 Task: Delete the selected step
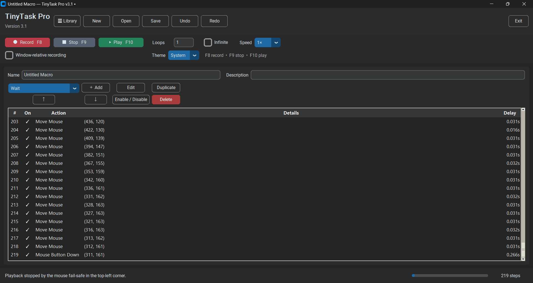[166, 100]
